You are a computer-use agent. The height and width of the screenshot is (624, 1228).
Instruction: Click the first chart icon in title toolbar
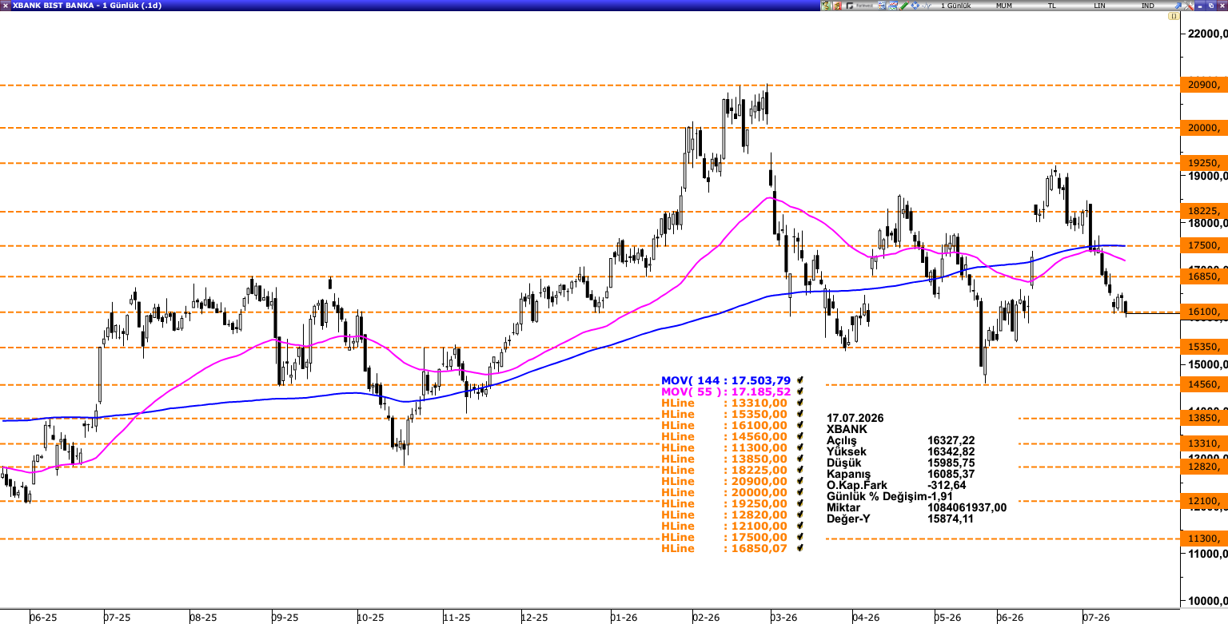coord(826,6)
